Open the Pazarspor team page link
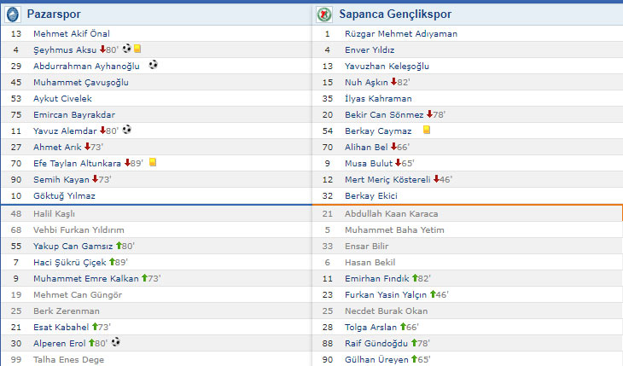 pos(54,15)
